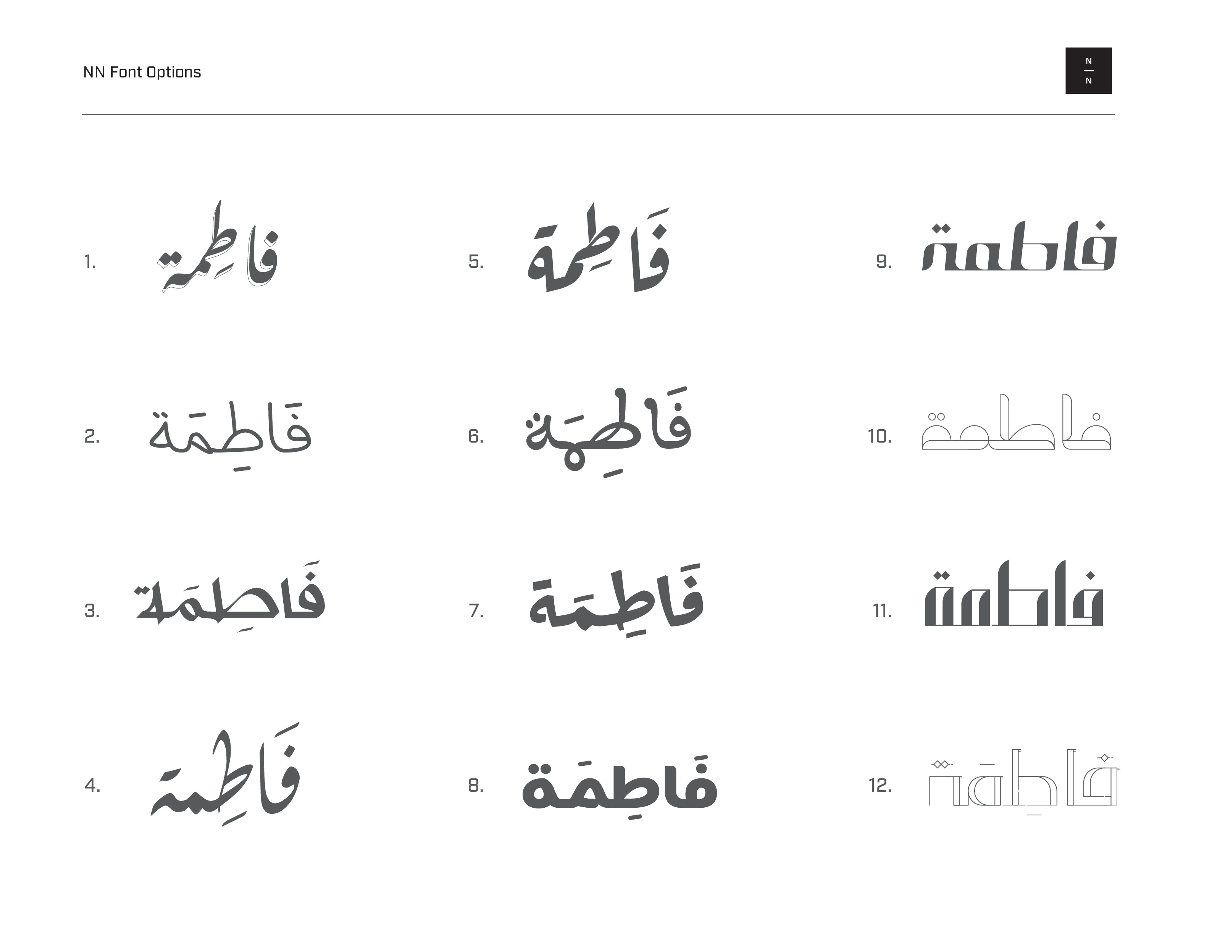This screenshot has width=1212, height=947.
Task: Click the number label "4."
Action: pos(92,786)
